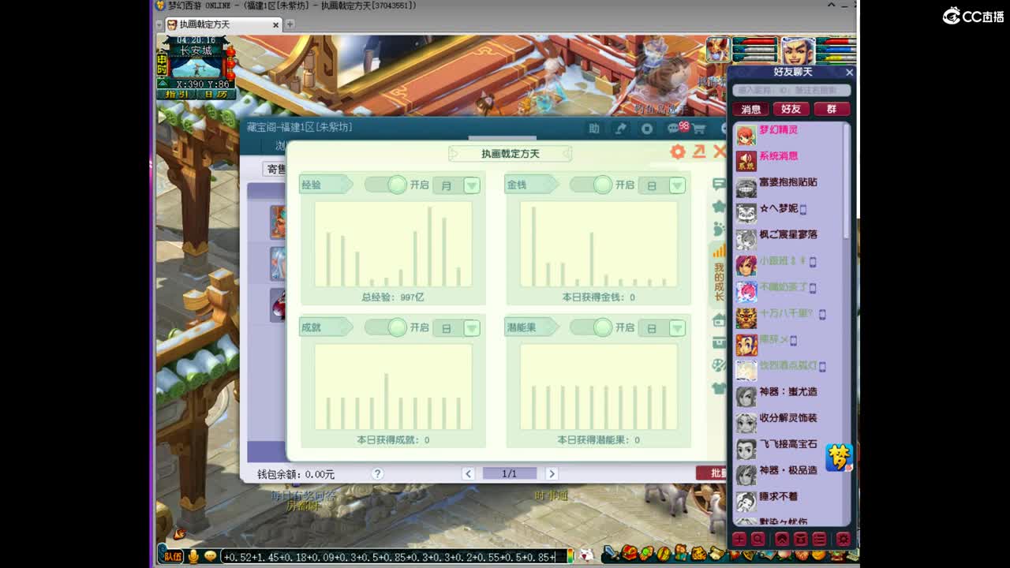This screenshot has height=568, width=1010.
Task: Open chat with 睡求不着
Action: click(x=788, y=501)
